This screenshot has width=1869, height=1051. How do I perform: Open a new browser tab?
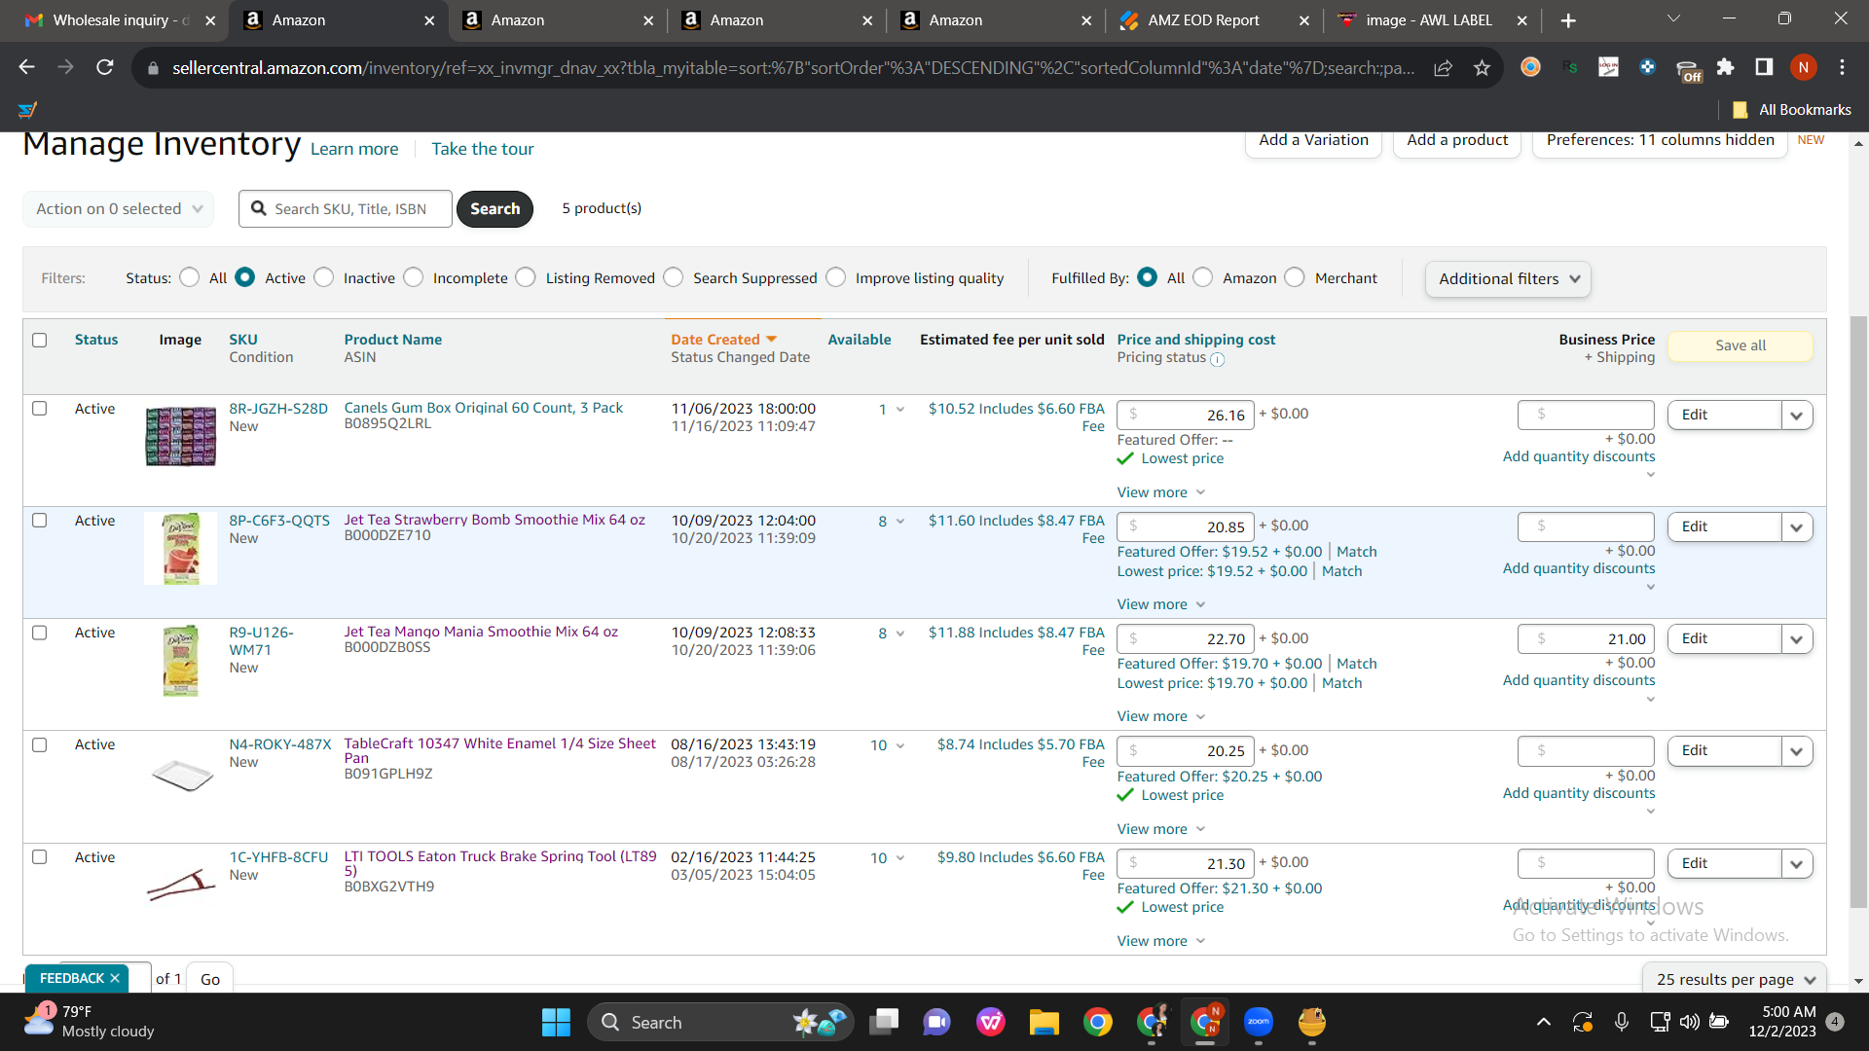click(1568, 20)
